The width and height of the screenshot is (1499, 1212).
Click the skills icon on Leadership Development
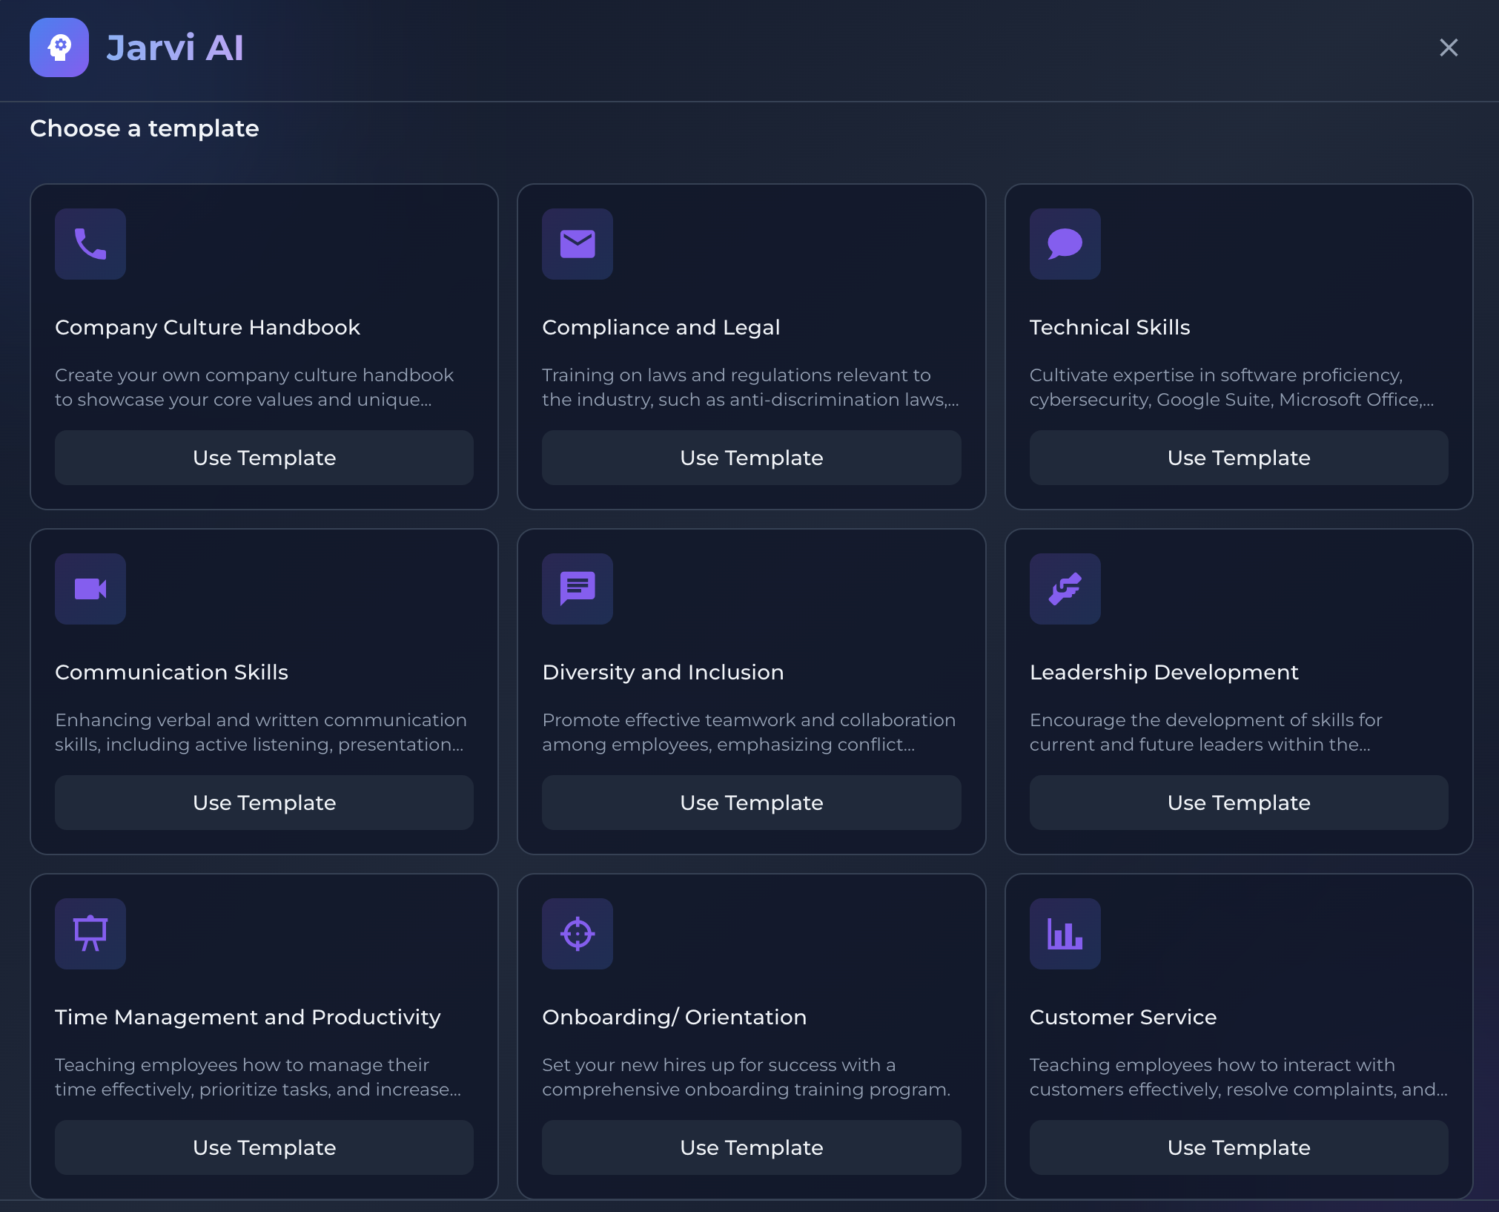(x=1064, y=589)
